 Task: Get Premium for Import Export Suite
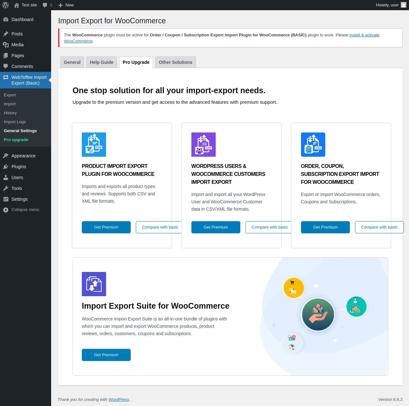tap(106, 355)
